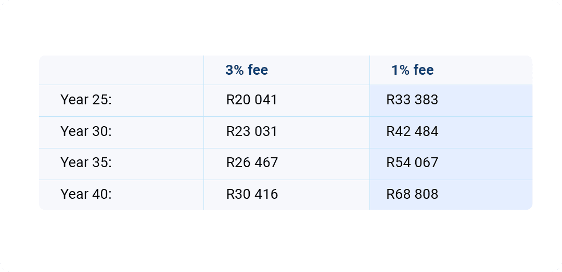This screenshot has height=272, width=562.
Task: Click the "3% fee" column header
Action: pyautogui.click(x=247, y=70)
